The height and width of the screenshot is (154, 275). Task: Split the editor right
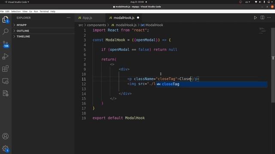pyautogui.click(x=263, y=18)
